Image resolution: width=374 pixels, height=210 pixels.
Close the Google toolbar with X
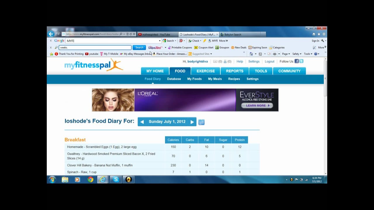coord(51,41)
